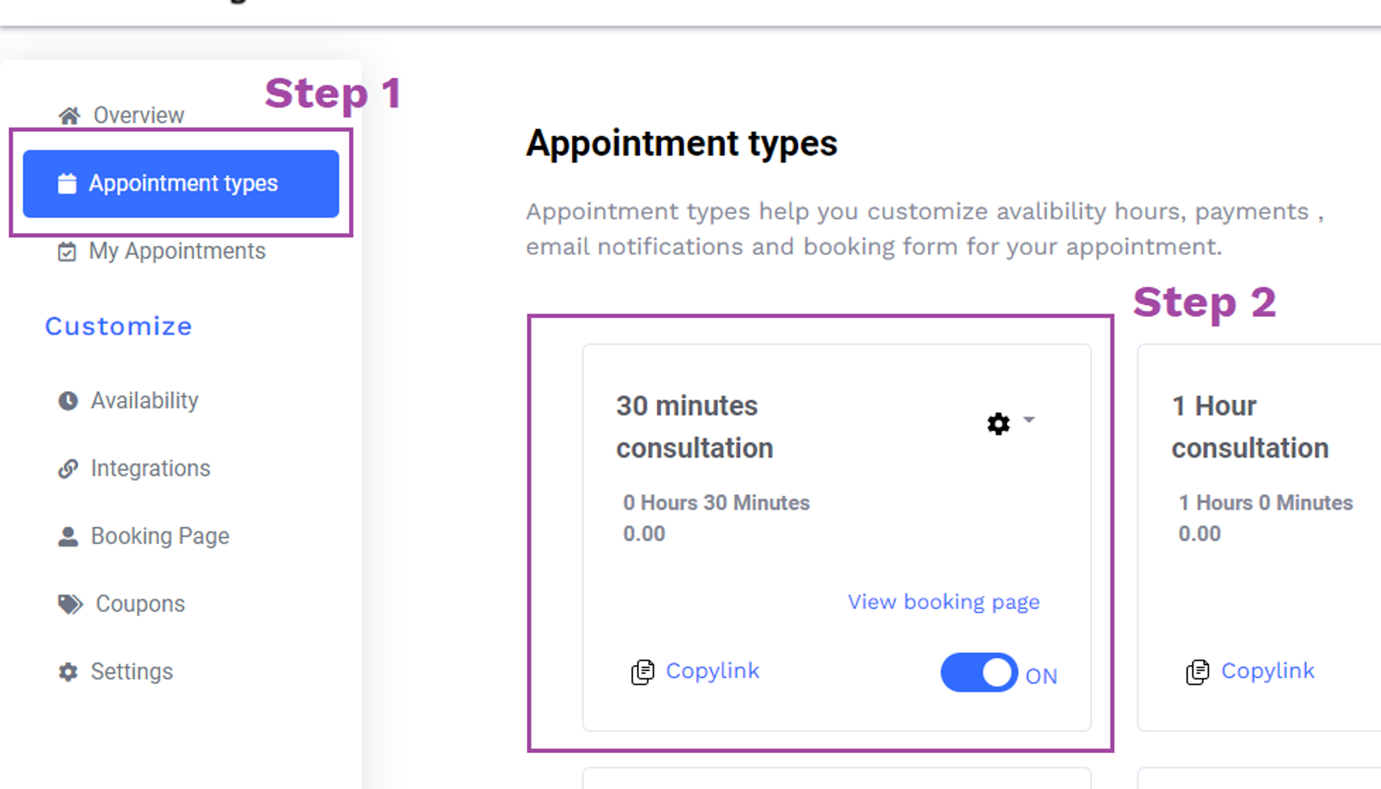Open the Appointment types menu item
This screenshot has height=789, width=1381.
click(181, 184)
